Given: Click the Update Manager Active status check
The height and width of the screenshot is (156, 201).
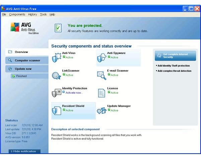Looking at the screenshot, I should (109, 110).
